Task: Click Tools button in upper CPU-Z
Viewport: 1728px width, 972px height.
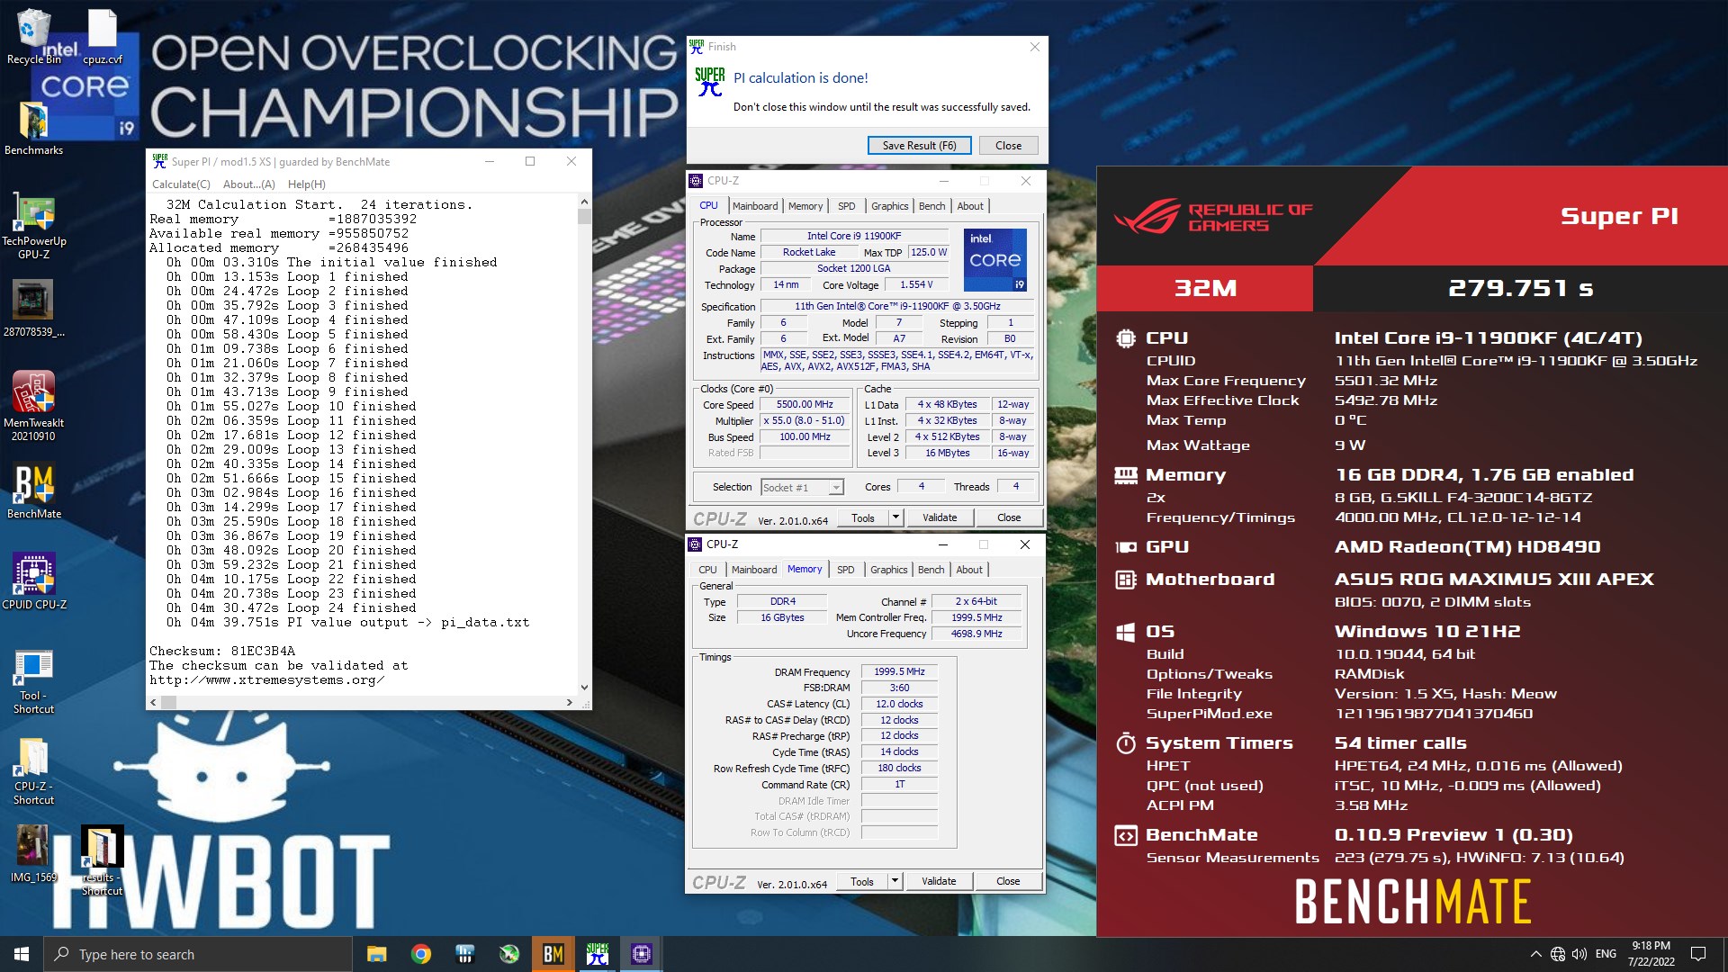Action: 862,517
